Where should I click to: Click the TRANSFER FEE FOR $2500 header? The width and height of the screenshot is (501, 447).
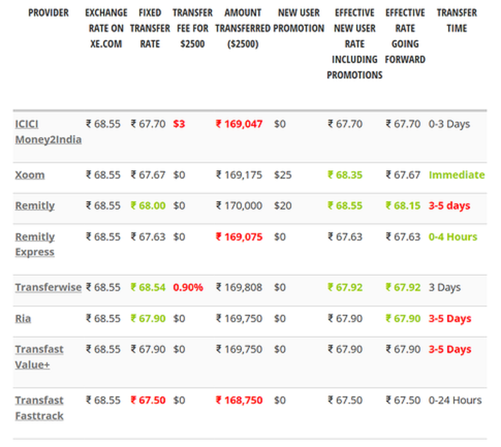click(193, 28)
